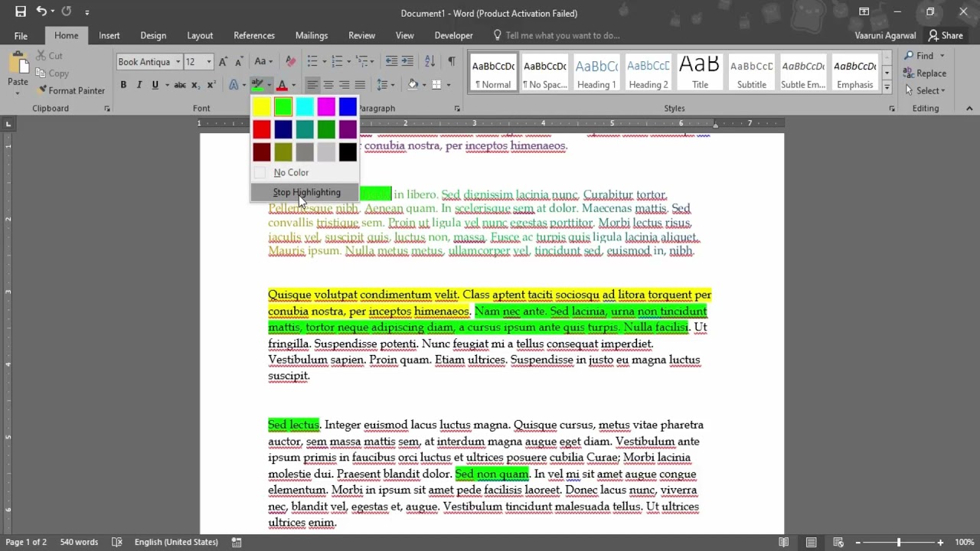Click the Sort A-Z icon
Image resolution: width=980 pixels, height=551 pixels.
pyautogui.click(x=430, y=61)
